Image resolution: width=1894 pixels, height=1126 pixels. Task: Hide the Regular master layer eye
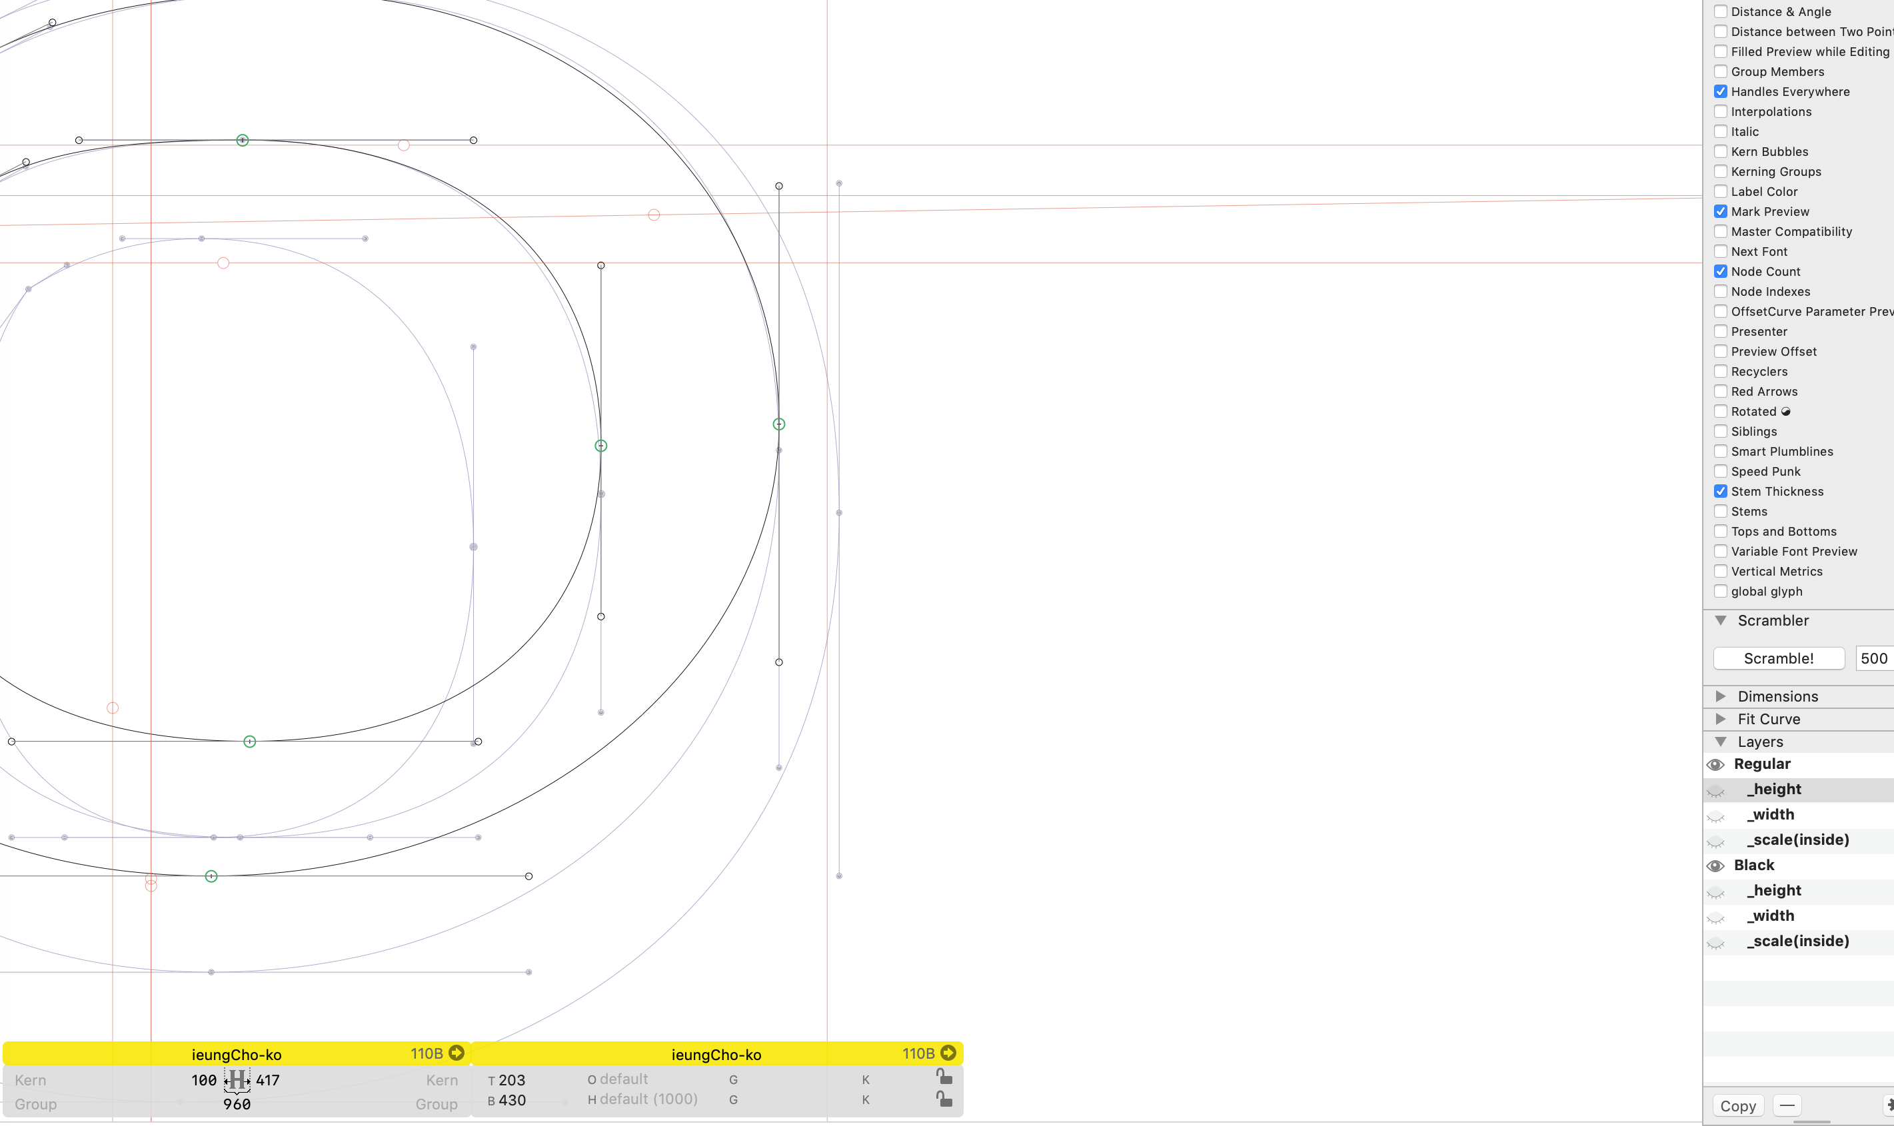pyautogui.click(x=1715, y=764)
